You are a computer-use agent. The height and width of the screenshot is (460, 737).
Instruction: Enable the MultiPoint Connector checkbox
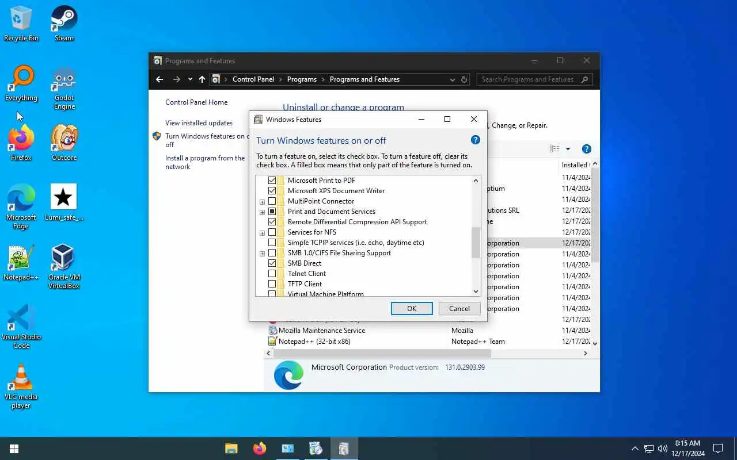[272, 201]
